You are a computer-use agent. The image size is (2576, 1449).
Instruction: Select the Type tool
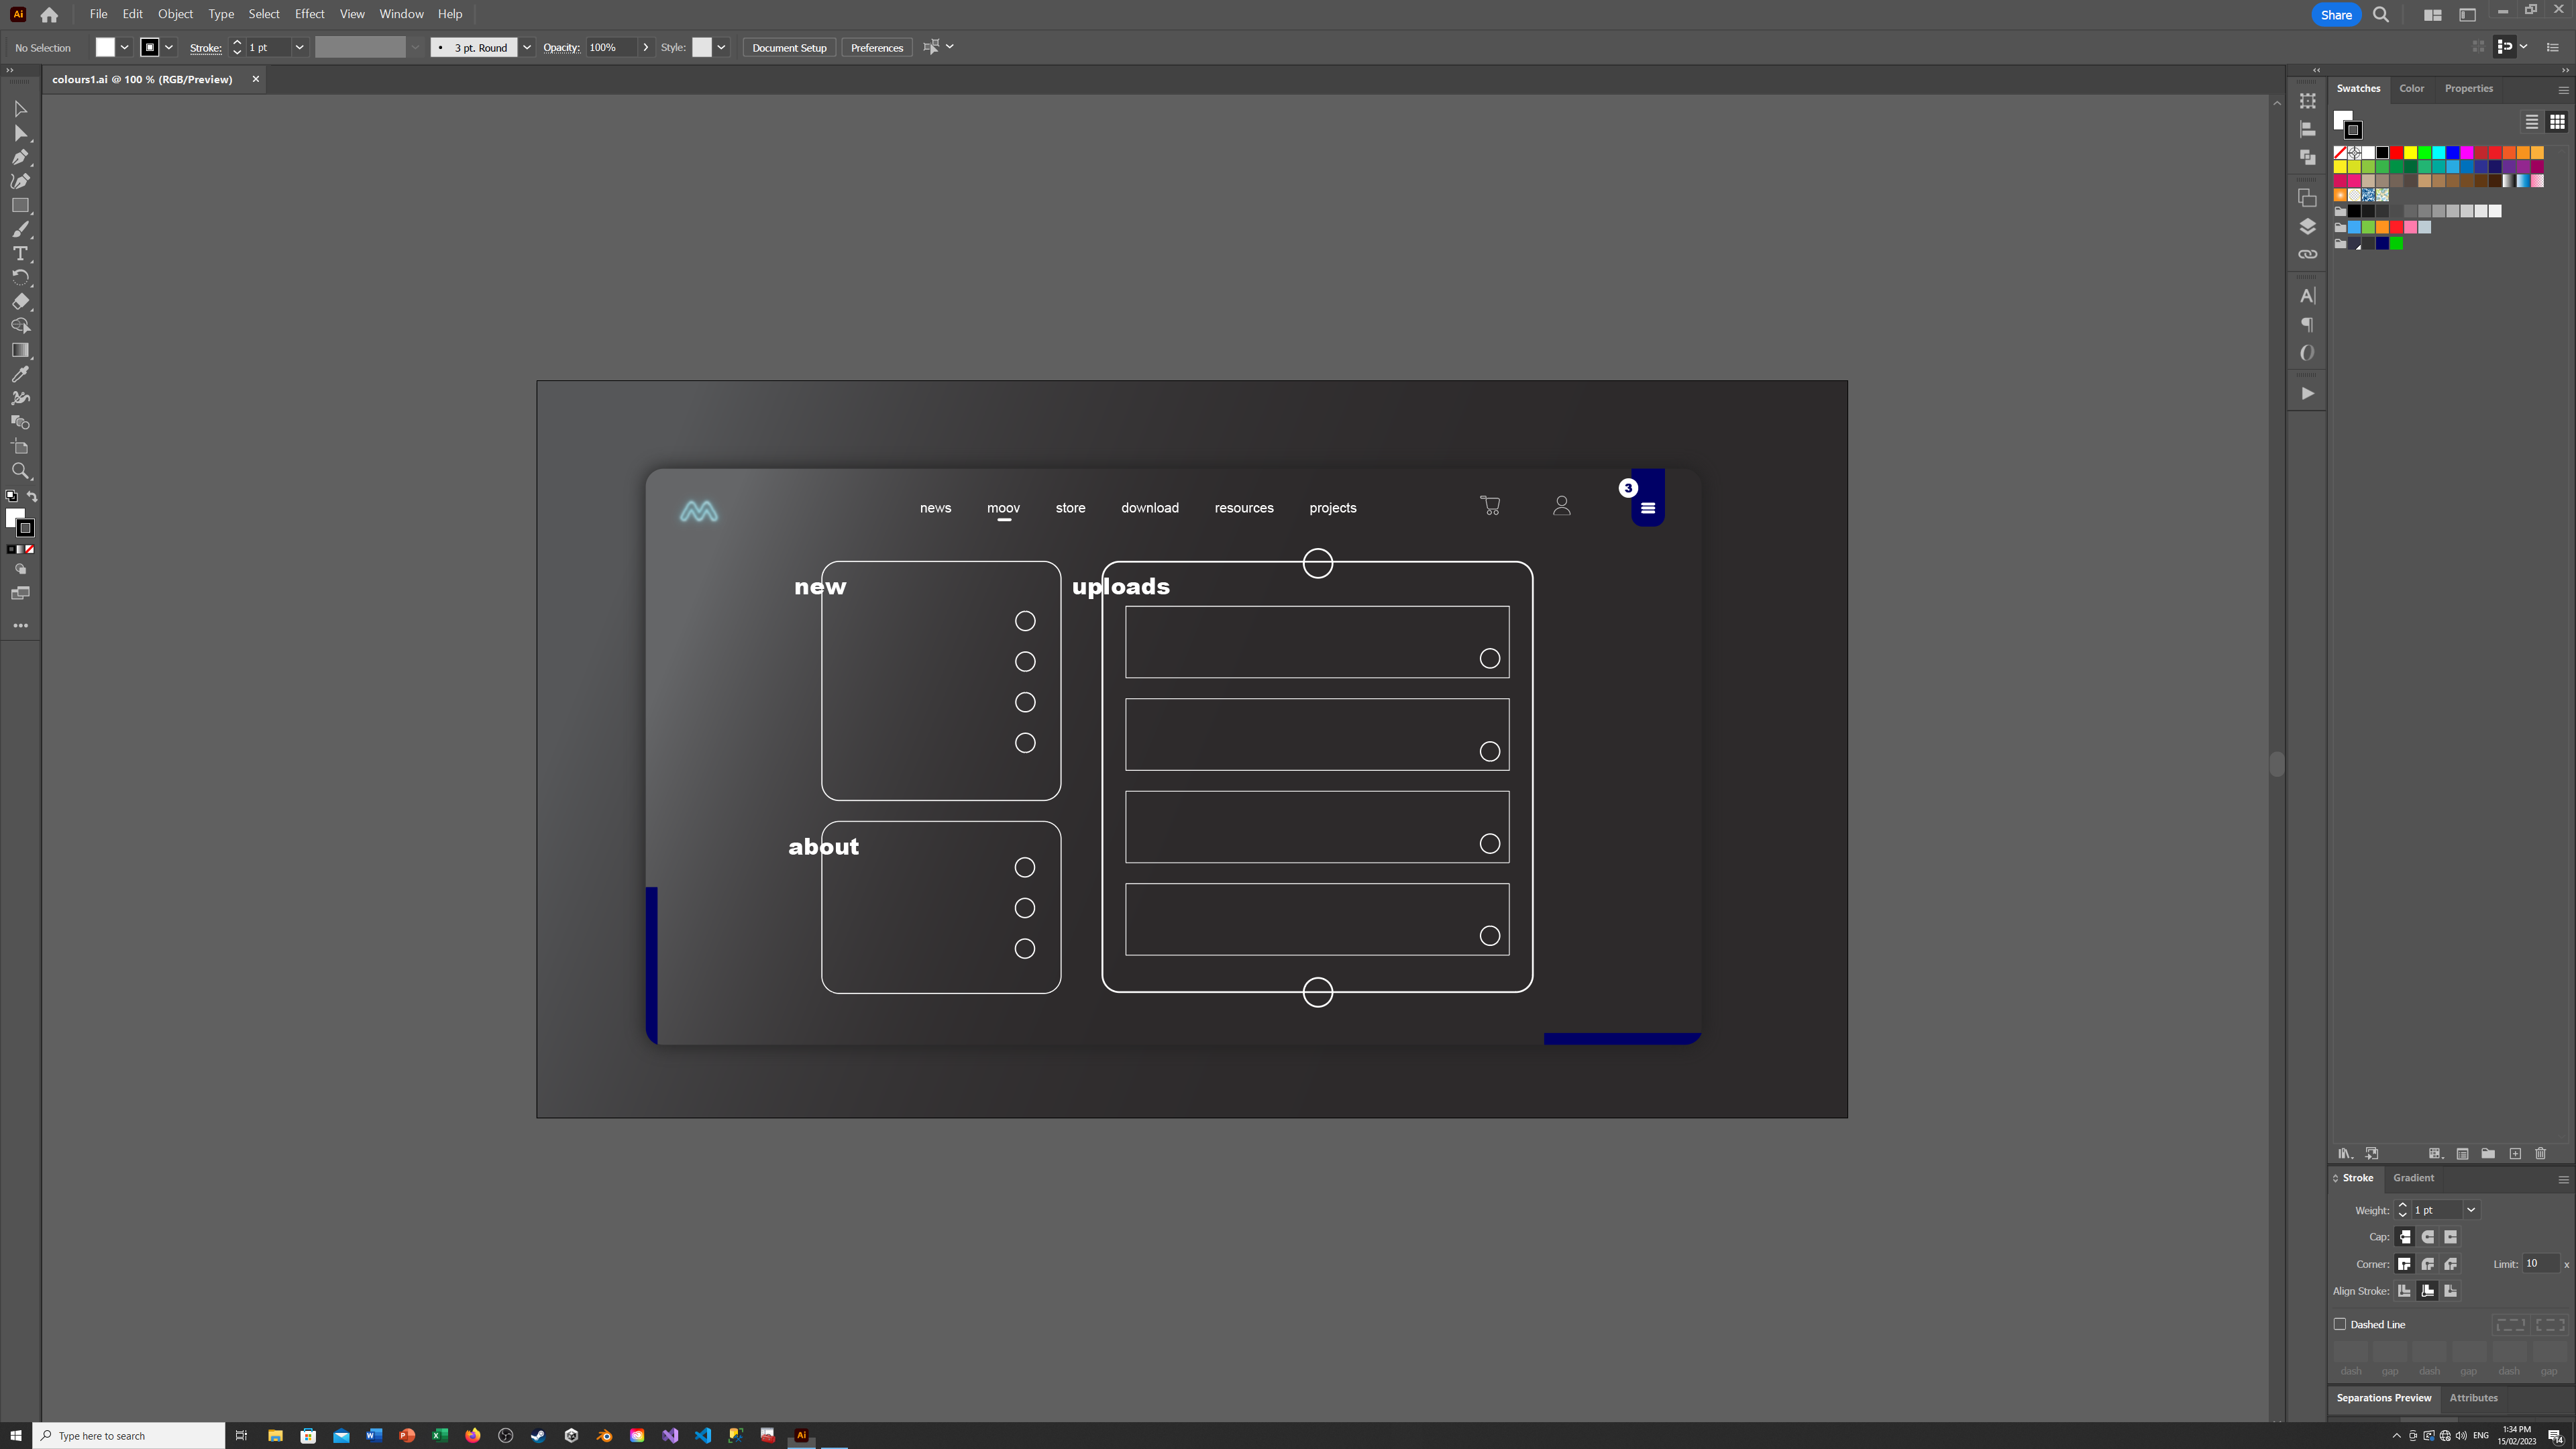tap(20, 254)
